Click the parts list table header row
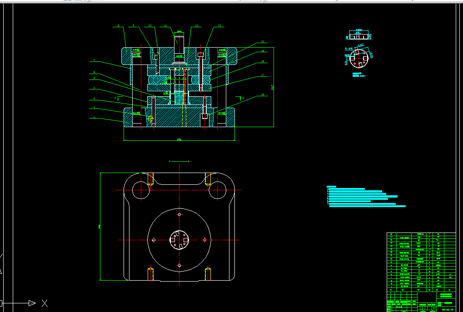Image resolution: width=463 pixels, height=312 pixels. click(x=421, y=290)
